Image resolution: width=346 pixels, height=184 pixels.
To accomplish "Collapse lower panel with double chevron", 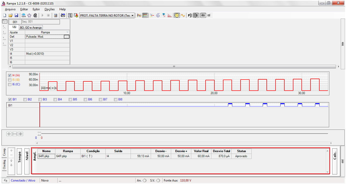I will (343, 161).
